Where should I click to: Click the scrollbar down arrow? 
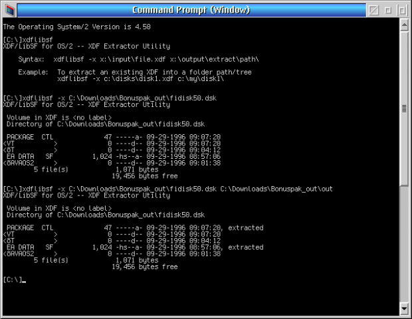pyautogui.click(x=404, y=308)
